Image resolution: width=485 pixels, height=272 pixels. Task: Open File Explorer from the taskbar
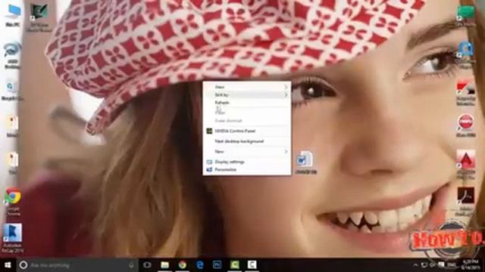165,265
